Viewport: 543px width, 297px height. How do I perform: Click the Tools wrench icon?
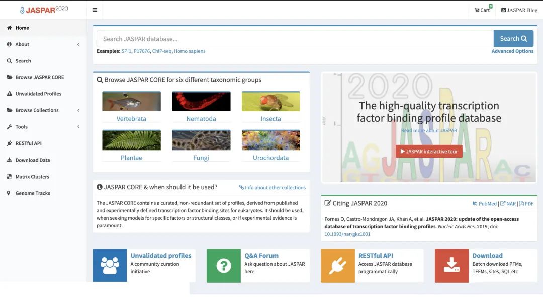10,127
